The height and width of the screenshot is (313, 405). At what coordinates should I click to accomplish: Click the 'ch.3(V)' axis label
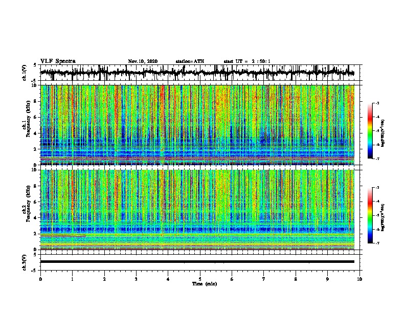point(24,262)
